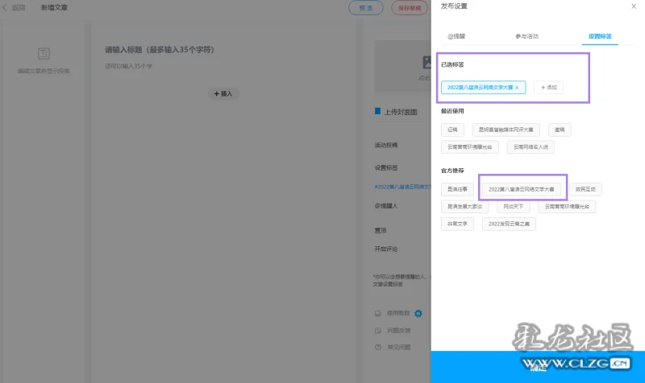
Task: Click the 问题反馈 feedback icon
Action: [378, 331]
